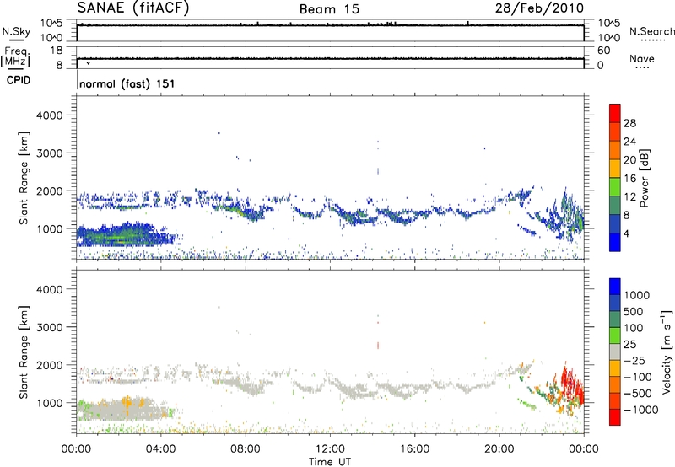
Task: Click the '12:00' time tick label
Action: (330, 449)
